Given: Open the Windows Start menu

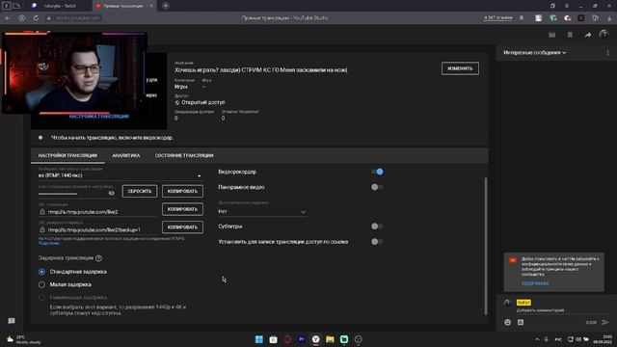Looking at the screenshot, I should 259,339.
